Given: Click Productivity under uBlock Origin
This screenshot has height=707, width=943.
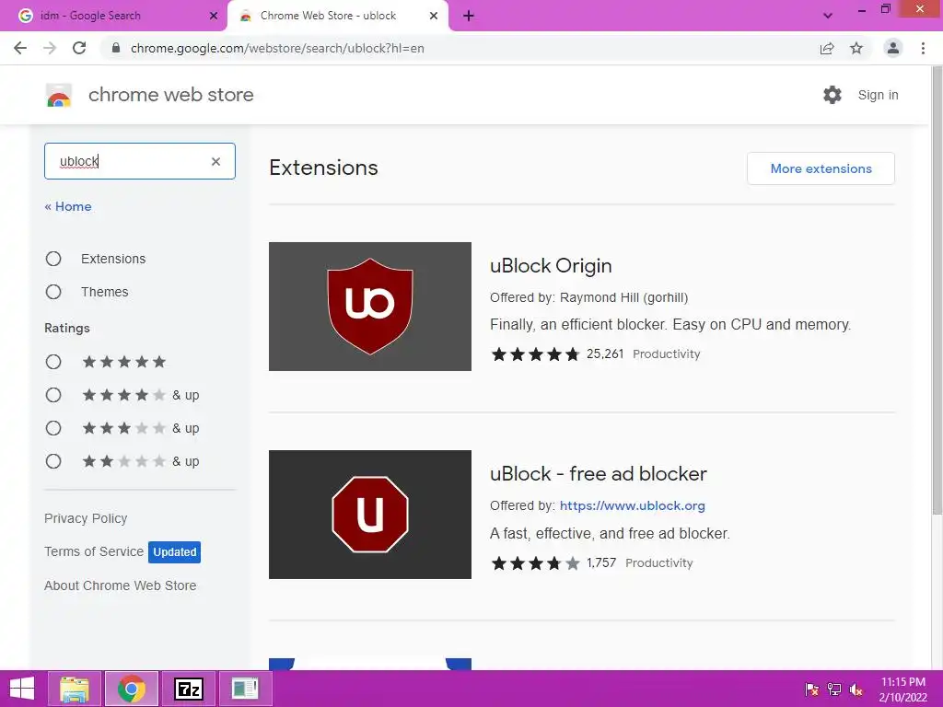Looking at the screenshot, I should 667,354.
